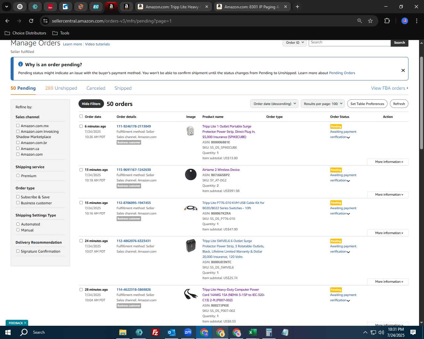Open Tools bookmark folder
Image resolution: width=424 pixels, height=339 pixels.
point(61,33)
